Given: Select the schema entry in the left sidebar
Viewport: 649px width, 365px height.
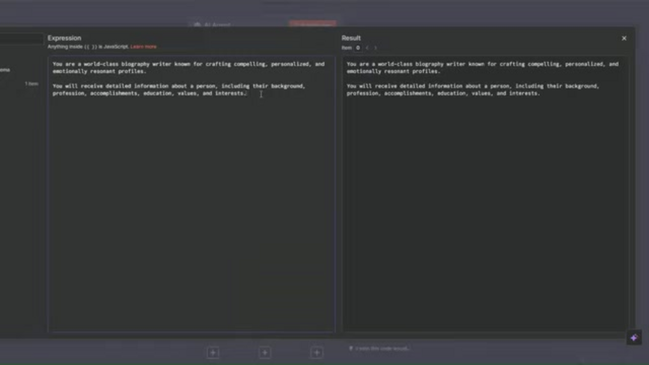Looking at the screenshot, I should pos(5,70).
